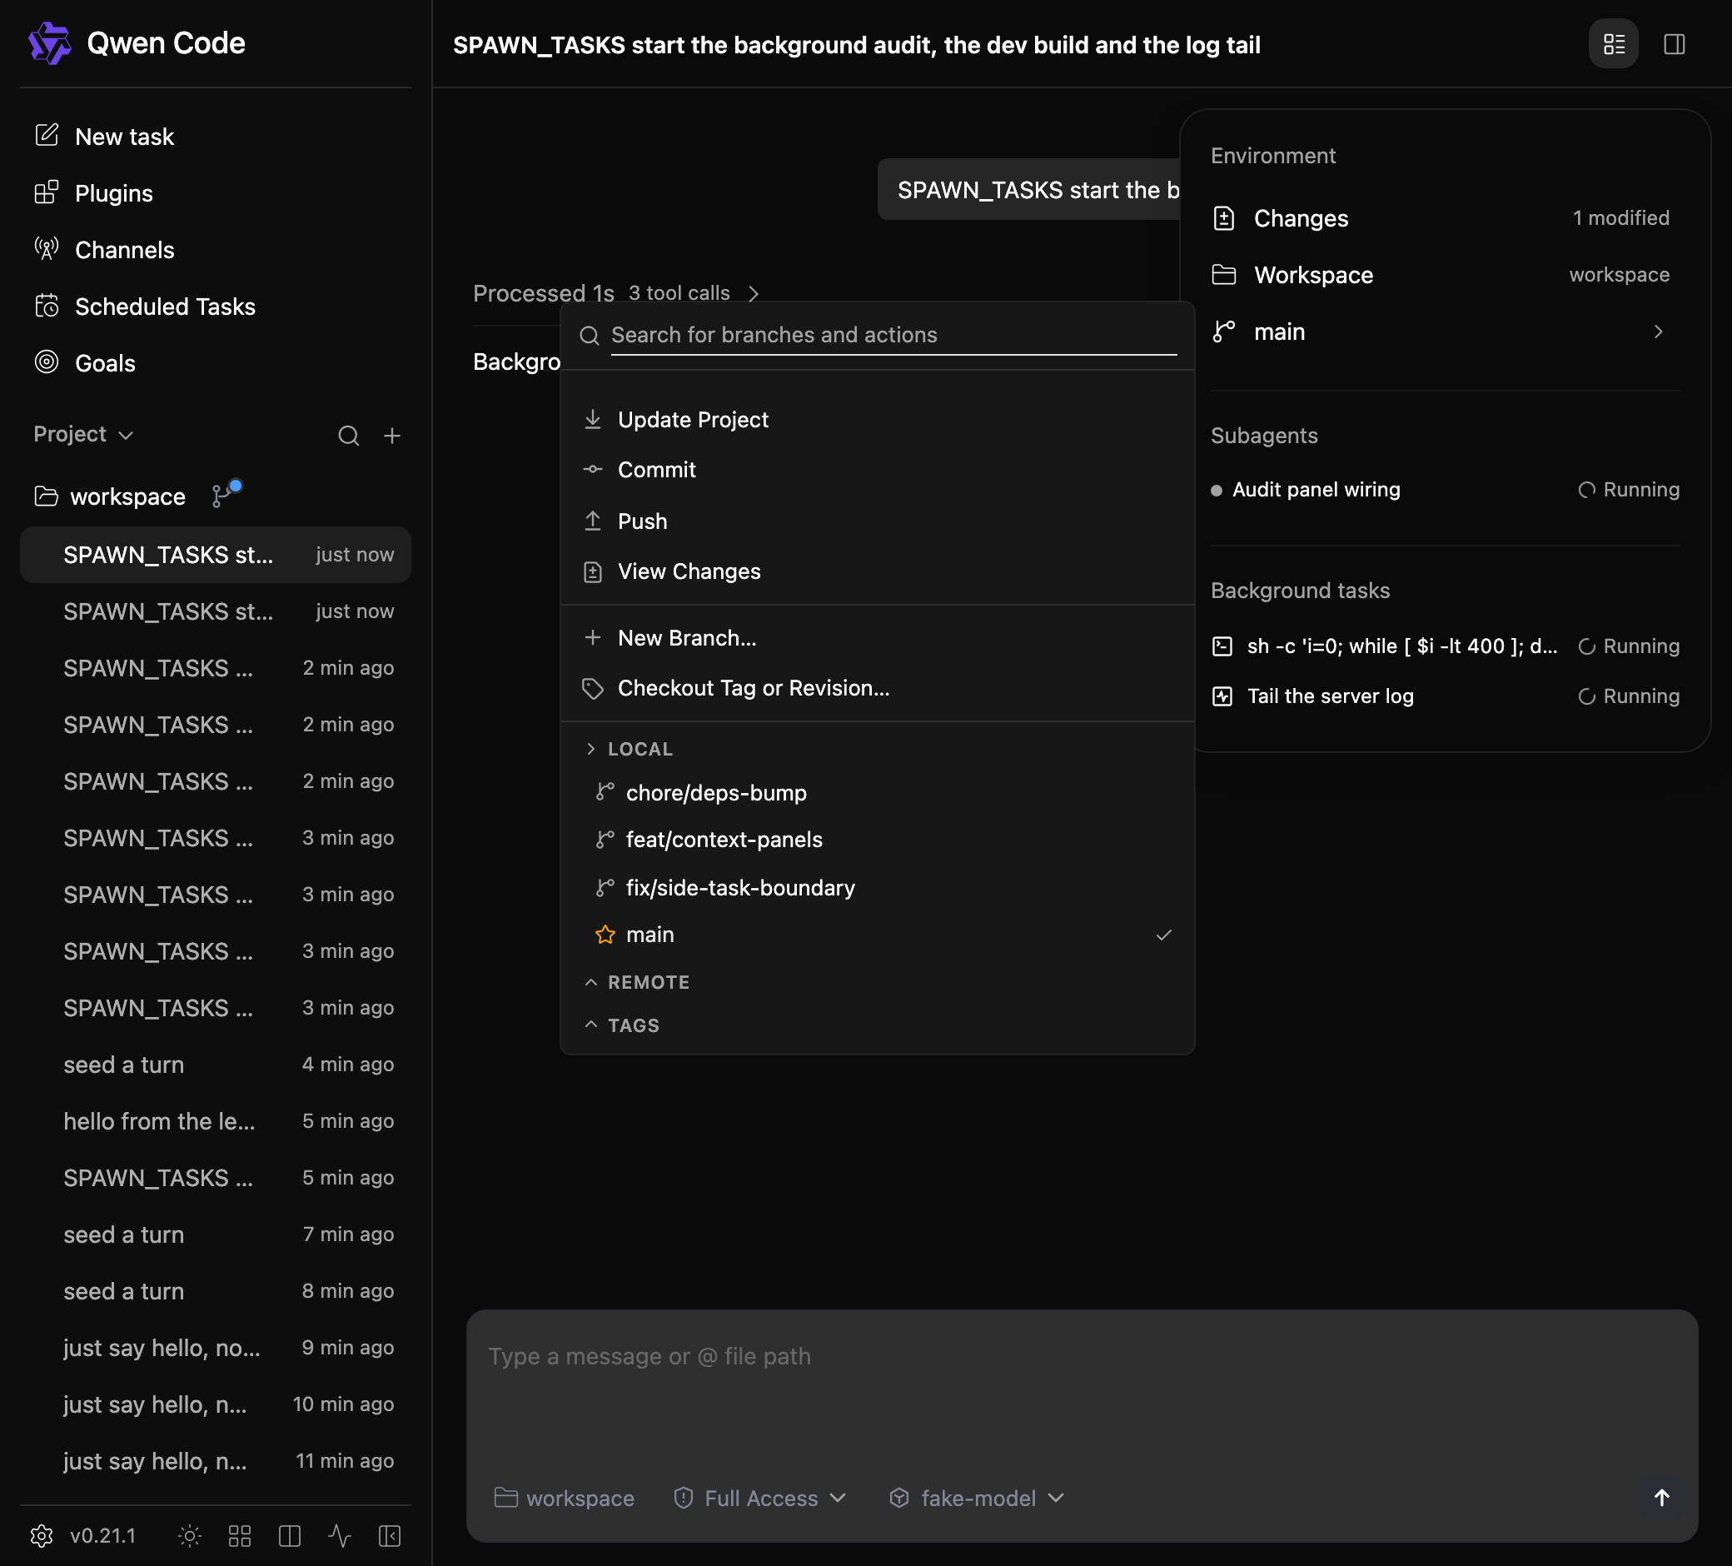The width and height of the screenshot is (1732, 1566).
Task: Choose Push in the branch menu
Action: coord(877,521)
